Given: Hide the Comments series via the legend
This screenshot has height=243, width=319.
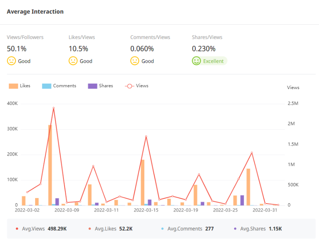Looking at the screenshot, I should click(59, 86).
